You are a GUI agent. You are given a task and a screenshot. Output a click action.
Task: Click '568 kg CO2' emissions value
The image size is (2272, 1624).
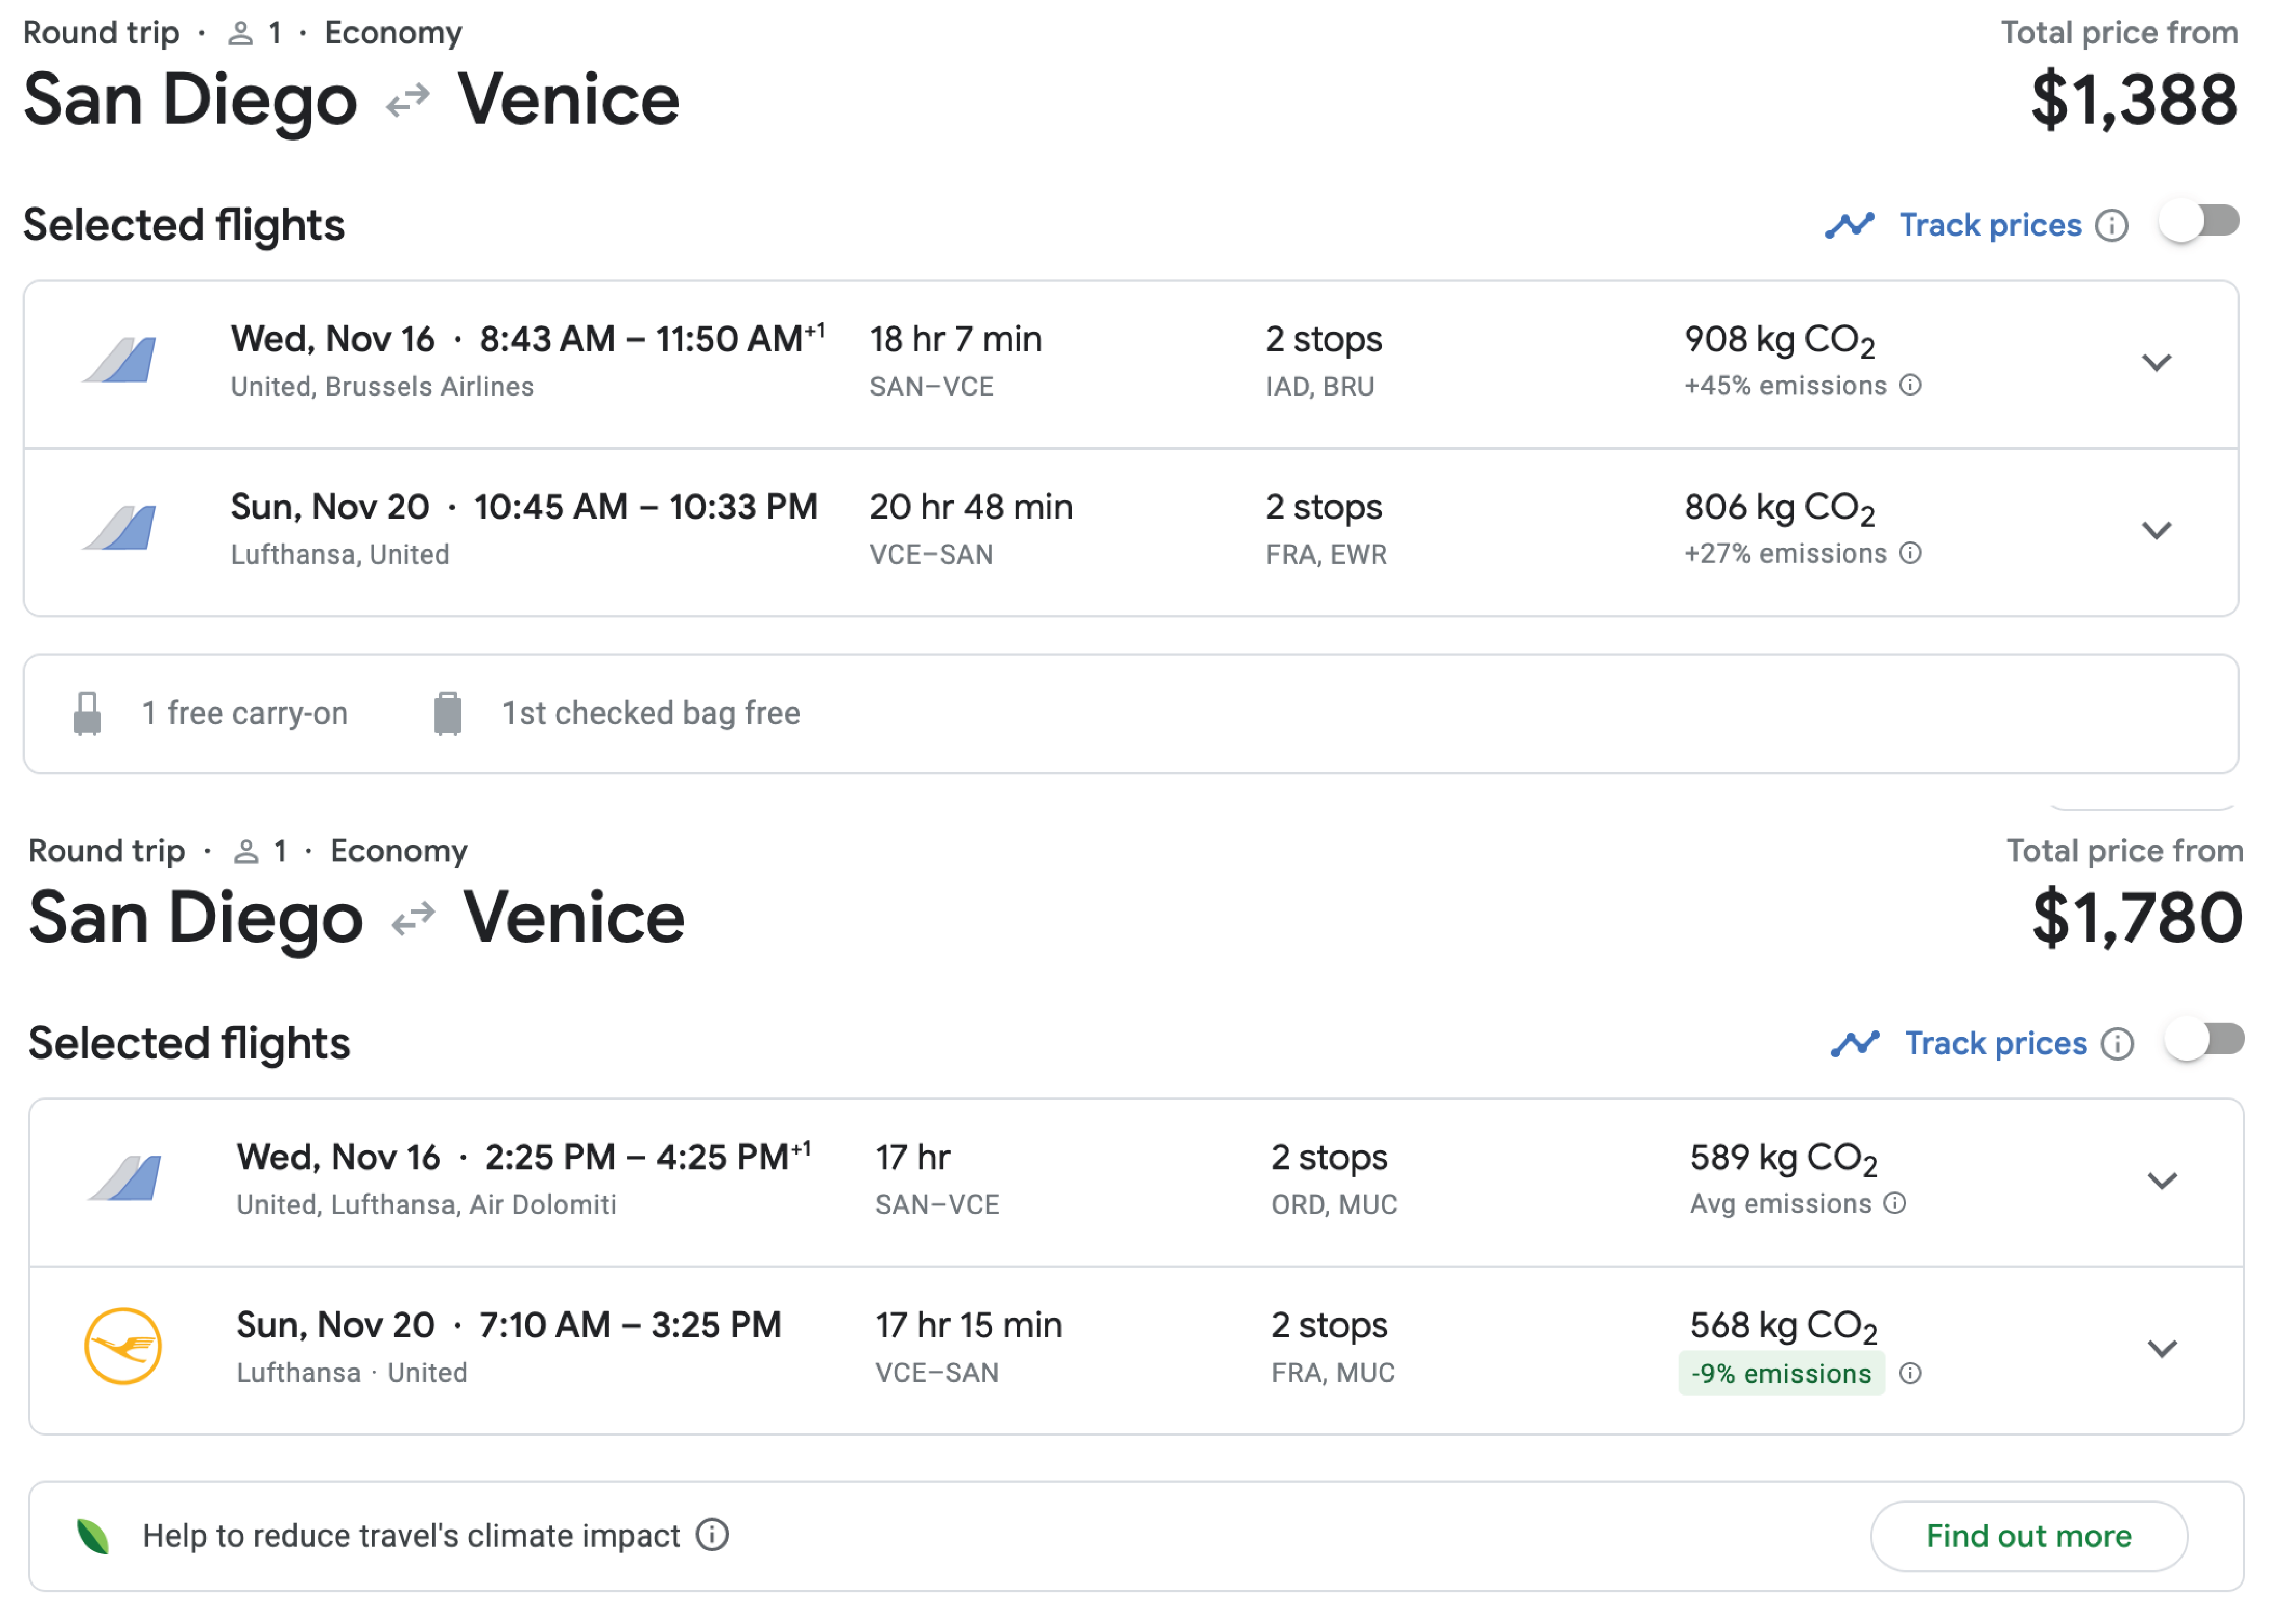[1784, 1327]
